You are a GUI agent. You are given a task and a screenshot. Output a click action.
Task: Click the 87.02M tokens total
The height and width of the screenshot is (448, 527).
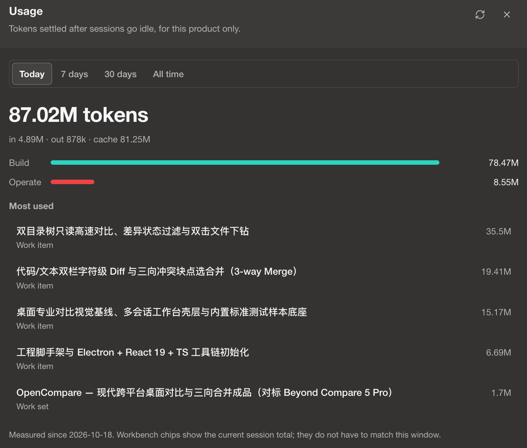click(79, 115)
